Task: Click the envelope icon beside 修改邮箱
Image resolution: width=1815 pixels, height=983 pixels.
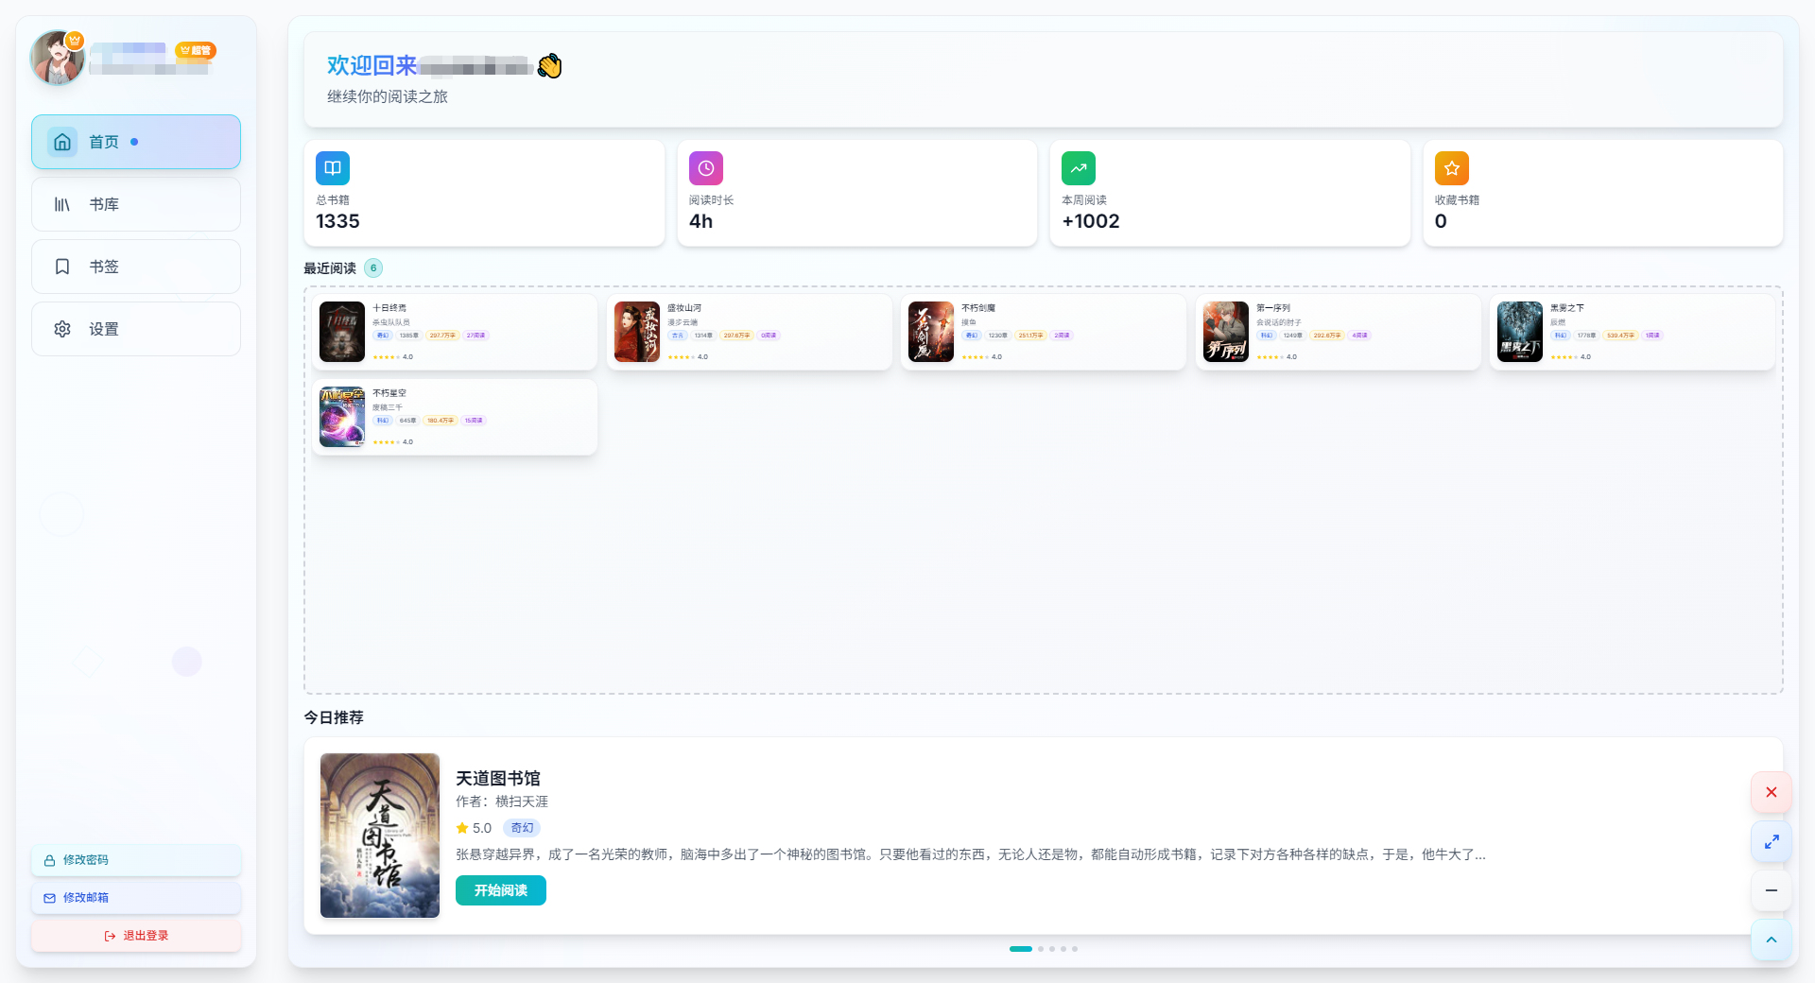Action: (49, 898)
